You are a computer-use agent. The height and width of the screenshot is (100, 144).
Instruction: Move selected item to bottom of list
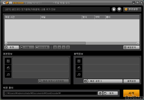68,47
